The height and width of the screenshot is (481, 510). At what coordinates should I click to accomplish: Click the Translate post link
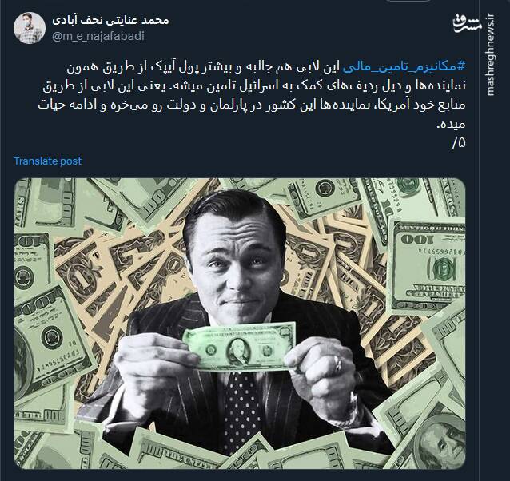tap(47, 161)
